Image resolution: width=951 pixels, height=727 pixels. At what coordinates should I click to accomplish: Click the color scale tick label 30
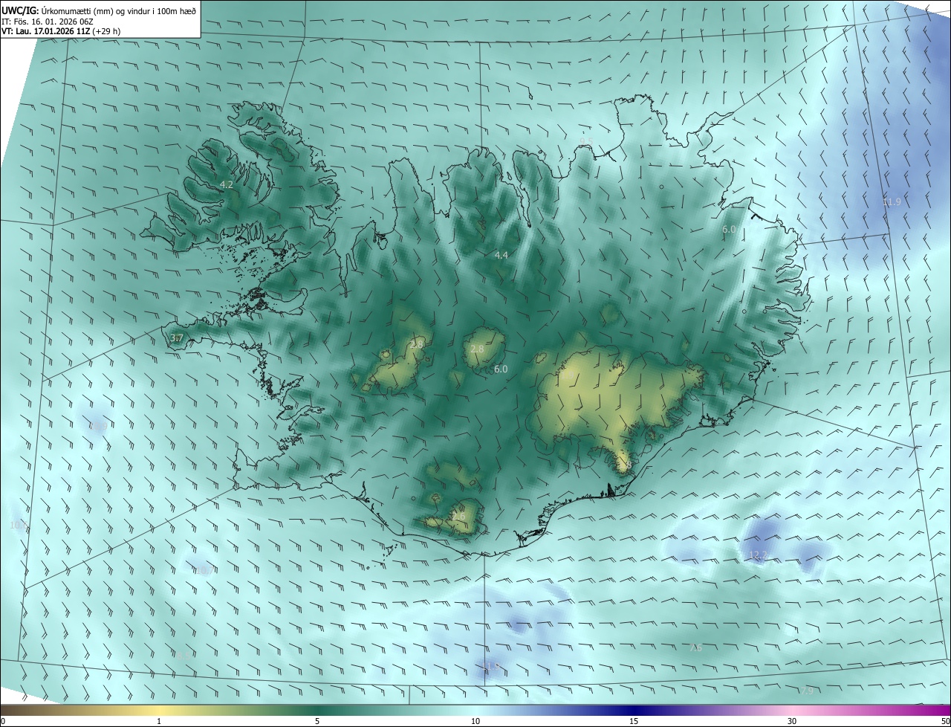click(x=792, y=721)
